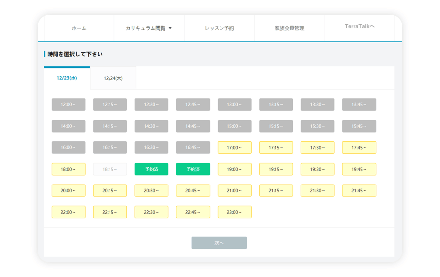
Task: Choose the 23:00~ time slot
Action: [x=234, y=212]
